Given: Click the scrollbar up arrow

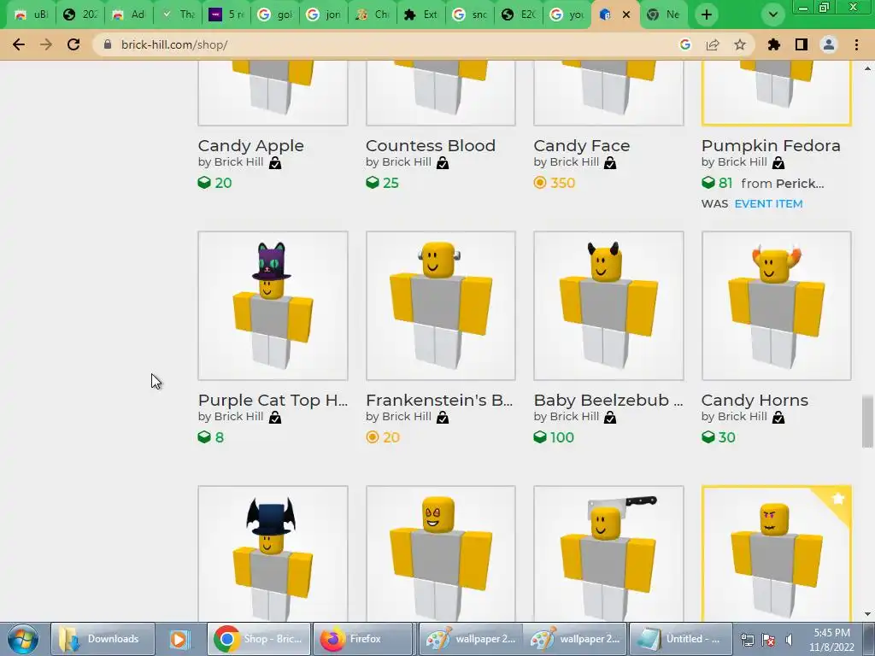Looking at the screenshot, I should click(x=867, y=68).
